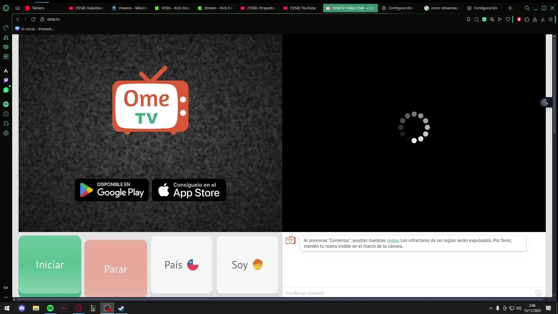
Task: Open the volume control in system tray
Action: pos(519,308)
